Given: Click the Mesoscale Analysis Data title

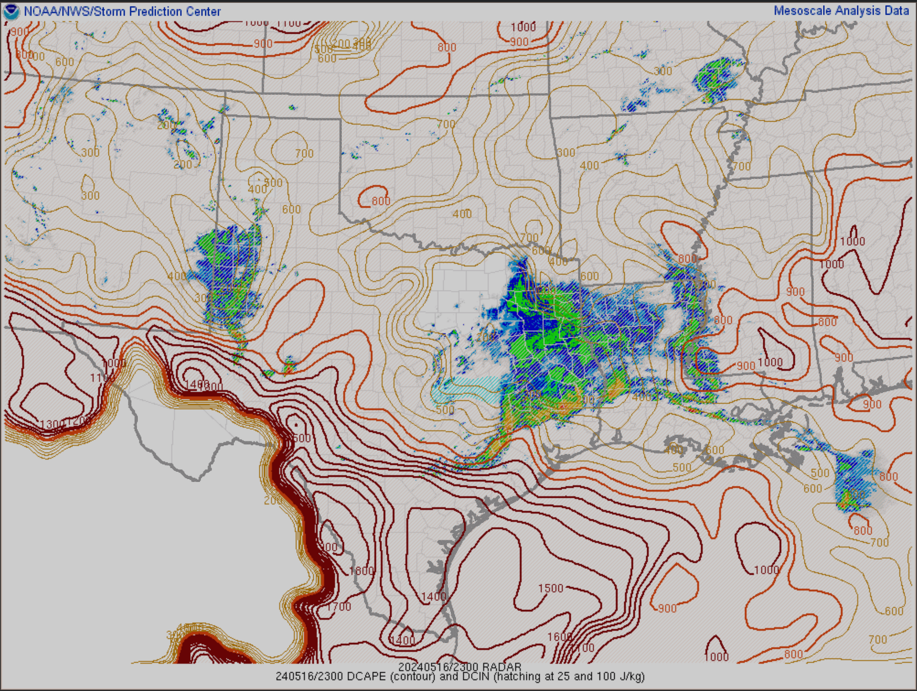Looking at the screenshot, I should (x=841, y=11).
